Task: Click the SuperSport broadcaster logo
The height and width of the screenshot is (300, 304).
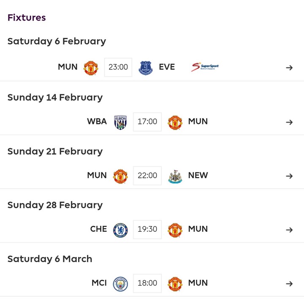Action: tap(205, 67)
